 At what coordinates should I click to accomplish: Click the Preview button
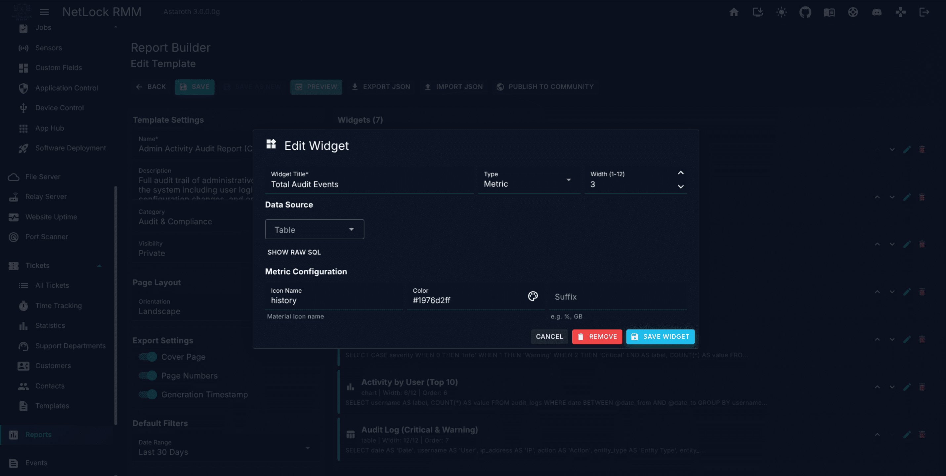point(316,87)
